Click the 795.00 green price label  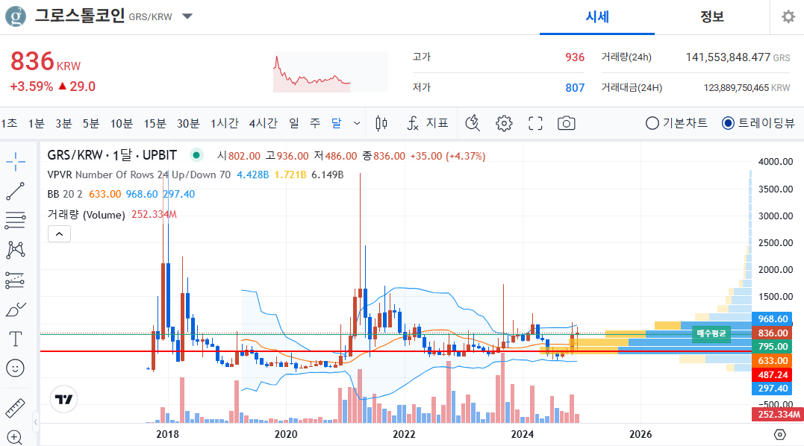pyautogui.click(x=772, y=347)
